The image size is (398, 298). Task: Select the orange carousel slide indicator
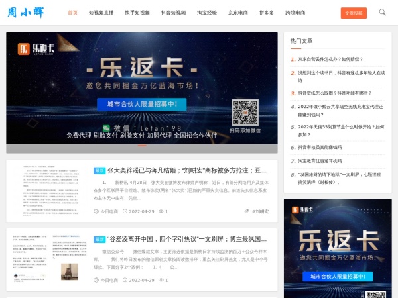click(142, 146)
